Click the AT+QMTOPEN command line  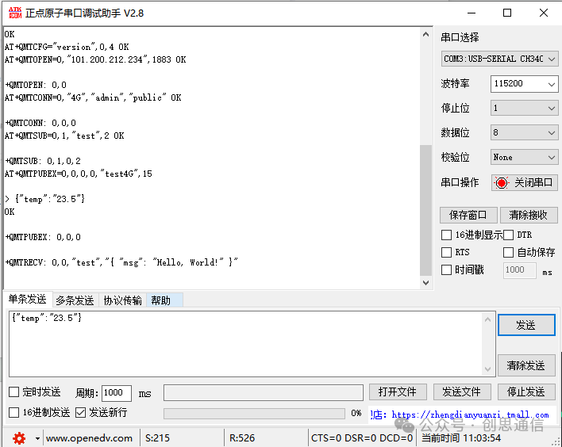95,59
